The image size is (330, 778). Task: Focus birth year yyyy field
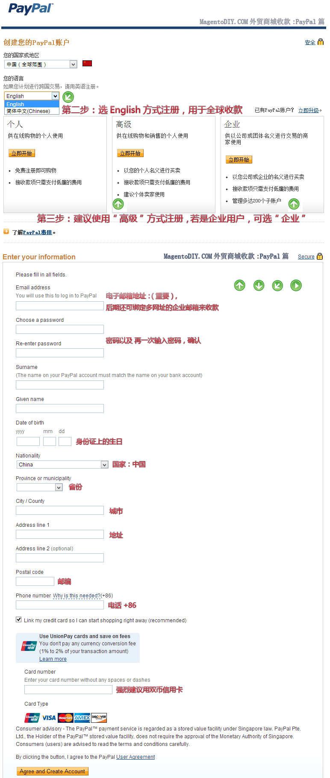pos(28,441)
